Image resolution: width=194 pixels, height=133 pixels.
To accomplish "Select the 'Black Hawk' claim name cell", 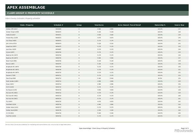I will click(11, 61).
